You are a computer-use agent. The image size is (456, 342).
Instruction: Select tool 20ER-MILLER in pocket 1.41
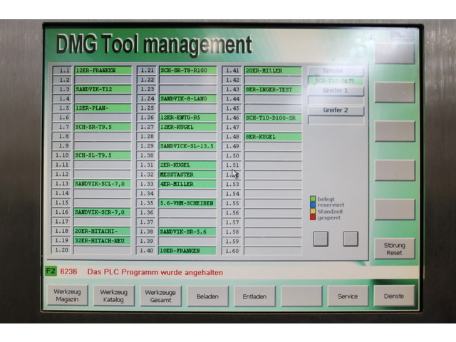coord(273,71)
